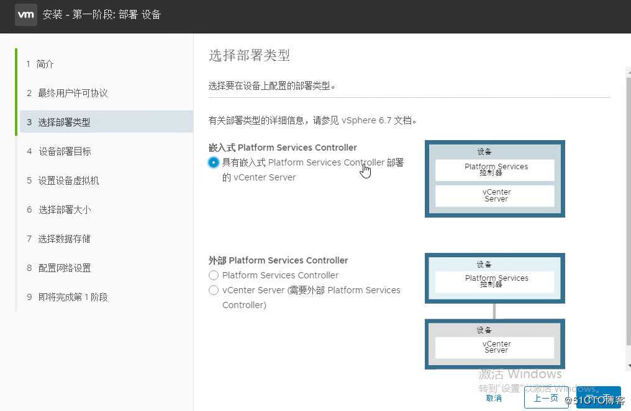Select embedded Platform Services Controller vCenter Server option
Screen dimensions: 631x411
click(214, 162)
